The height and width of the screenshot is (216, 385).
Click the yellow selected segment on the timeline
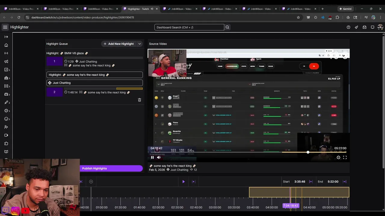pyautogui.click(x=299, y=192)
